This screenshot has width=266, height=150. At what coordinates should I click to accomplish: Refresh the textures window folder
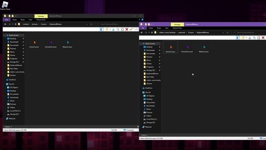pos(91,24)
